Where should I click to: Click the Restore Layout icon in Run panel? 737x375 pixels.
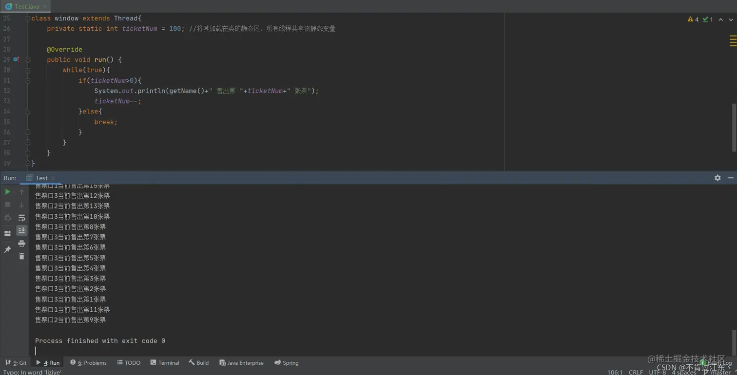tap(7, 233)
